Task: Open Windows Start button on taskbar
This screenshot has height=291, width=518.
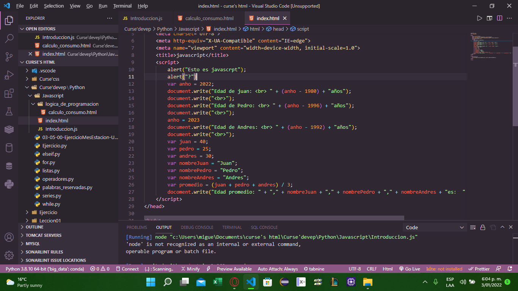Action: [151, 282]
